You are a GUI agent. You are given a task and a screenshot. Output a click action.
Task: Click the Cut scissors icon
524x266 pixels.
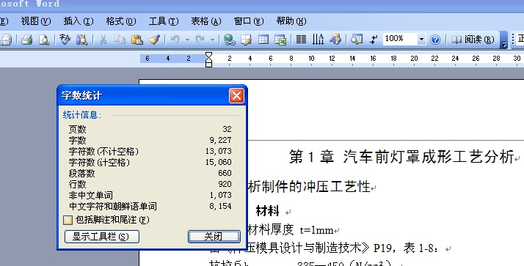(x=103, y=40)
